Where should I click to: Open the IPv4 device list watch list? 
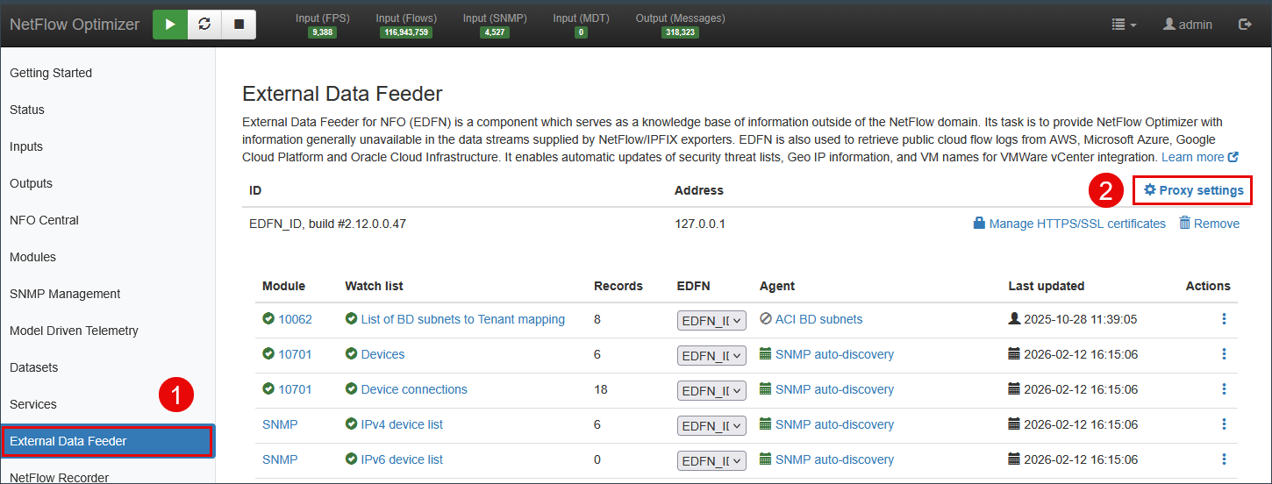402,424
